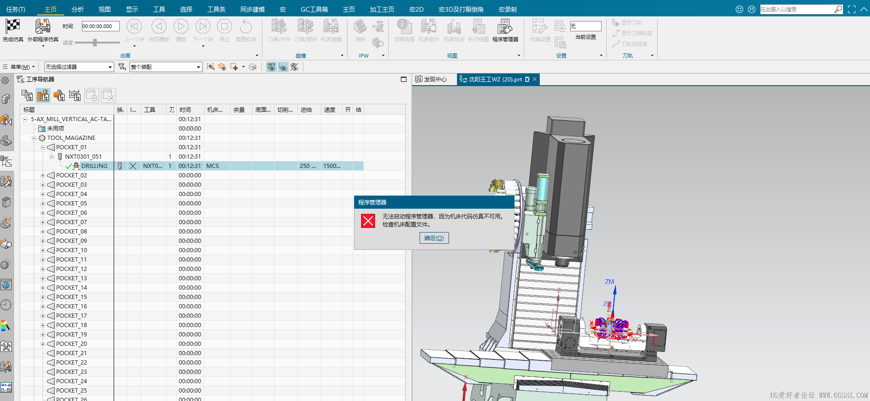Open the 整个装配 scope dropdown

166,67
